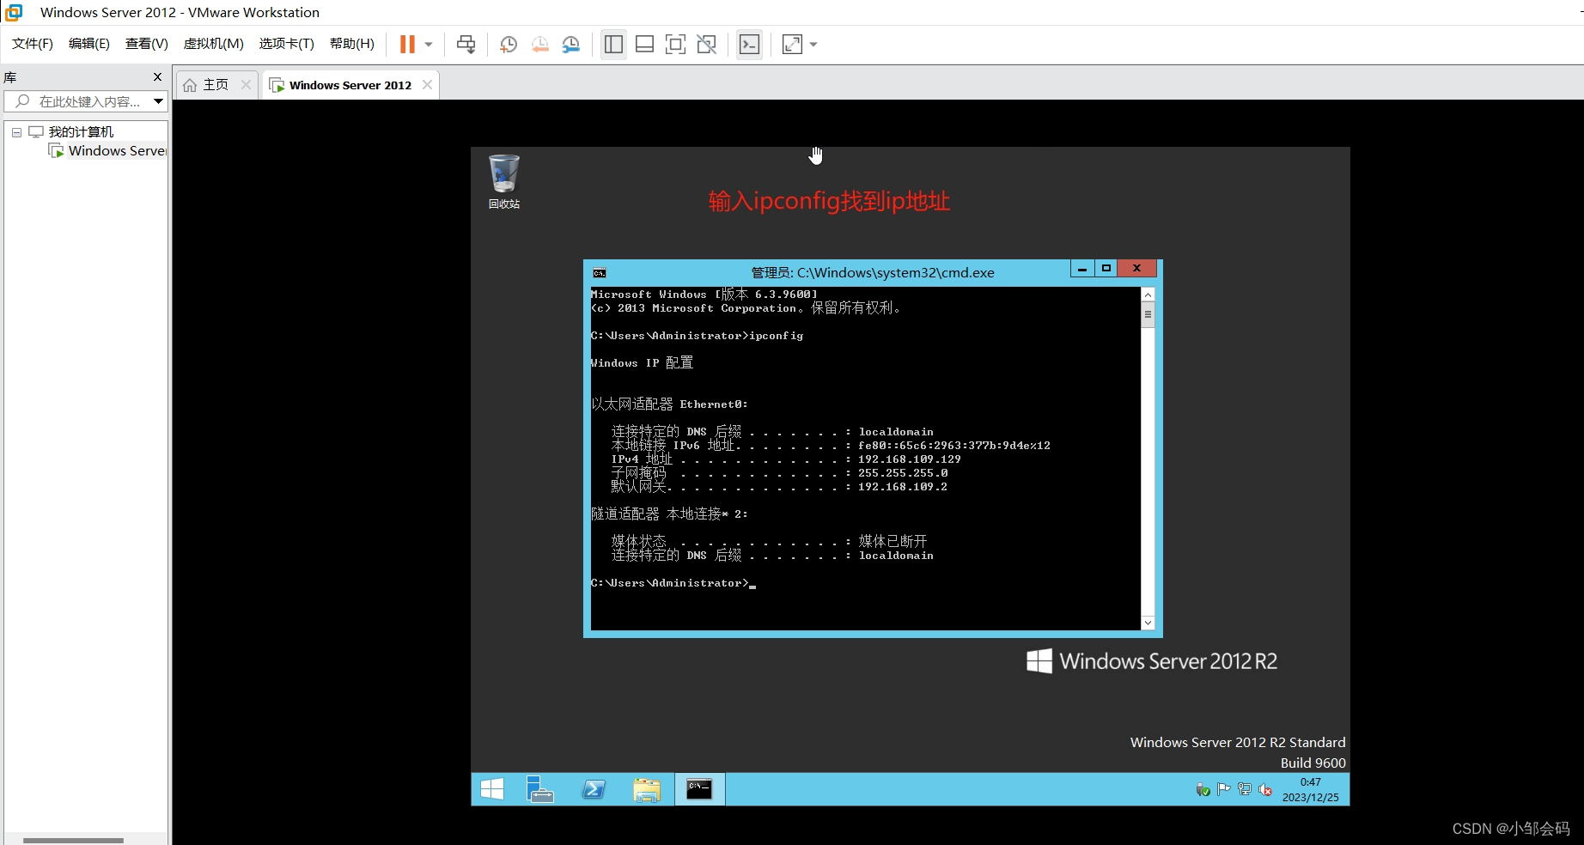Open the 选项卡(T) menu
1584x845 pixels.
click(287, 44)
